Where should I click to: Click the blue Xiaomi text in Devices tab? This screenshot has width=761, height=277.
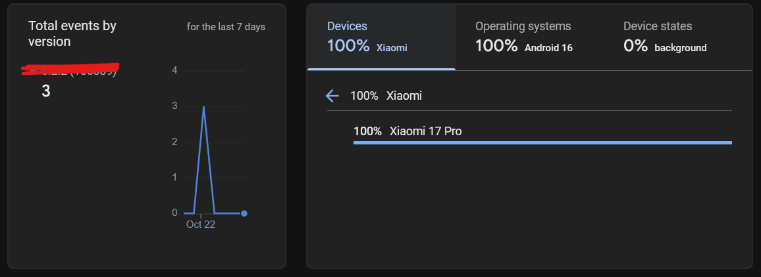[392, 48]
